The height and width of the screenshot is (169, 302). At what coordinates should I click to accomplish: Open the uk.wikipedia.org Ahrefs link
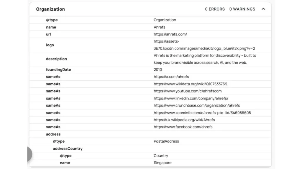[x=184, y=120]
